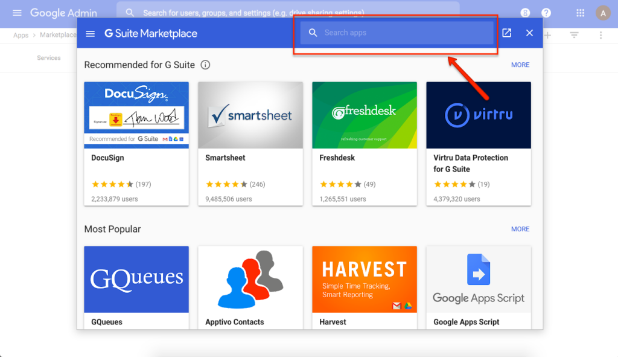Image resolution: width=618 pixels, height=357 pixels.
Task: Click the Virtru Data Protection title
Action: 471,163
